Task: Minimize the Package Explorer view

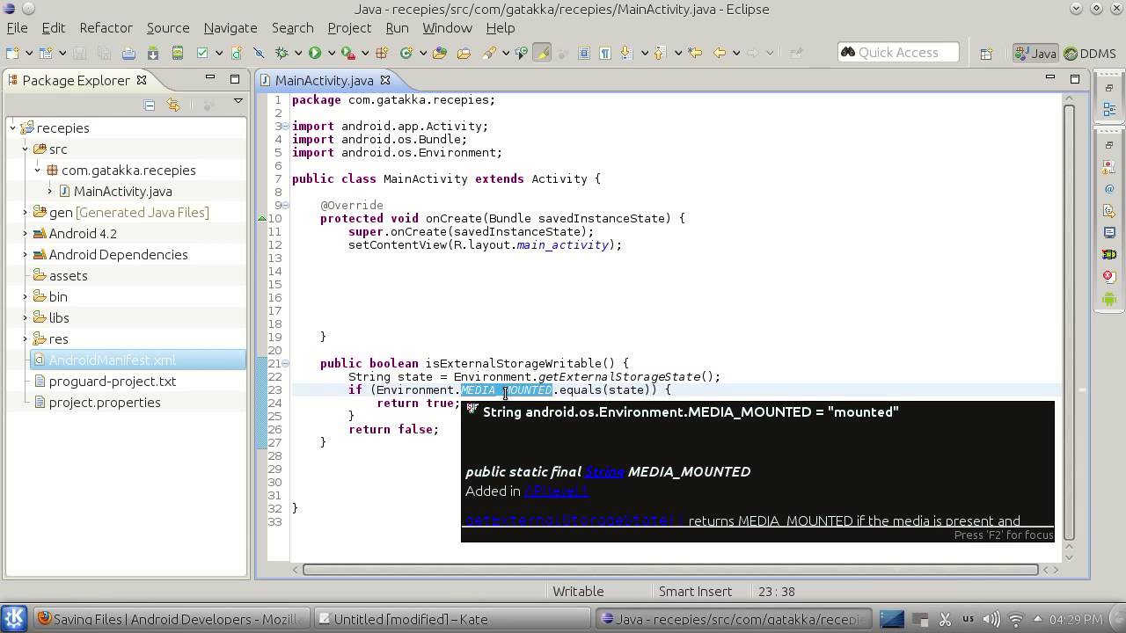Action: click(210, 78)
